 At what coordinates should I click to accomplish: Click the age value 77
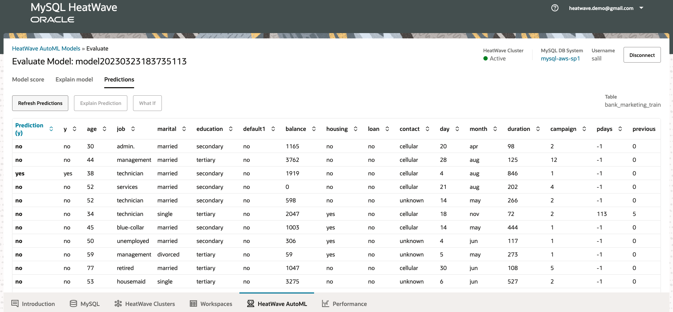click(90, 268)
